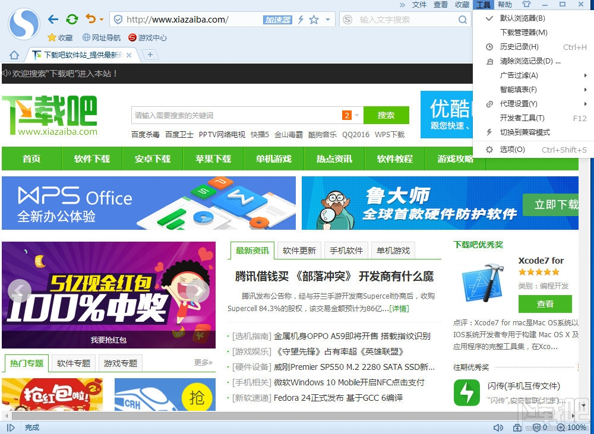Screen dimensions: 594x434
Task: Go to 热点资讯 navigation tab
Action: click(334, 159)
